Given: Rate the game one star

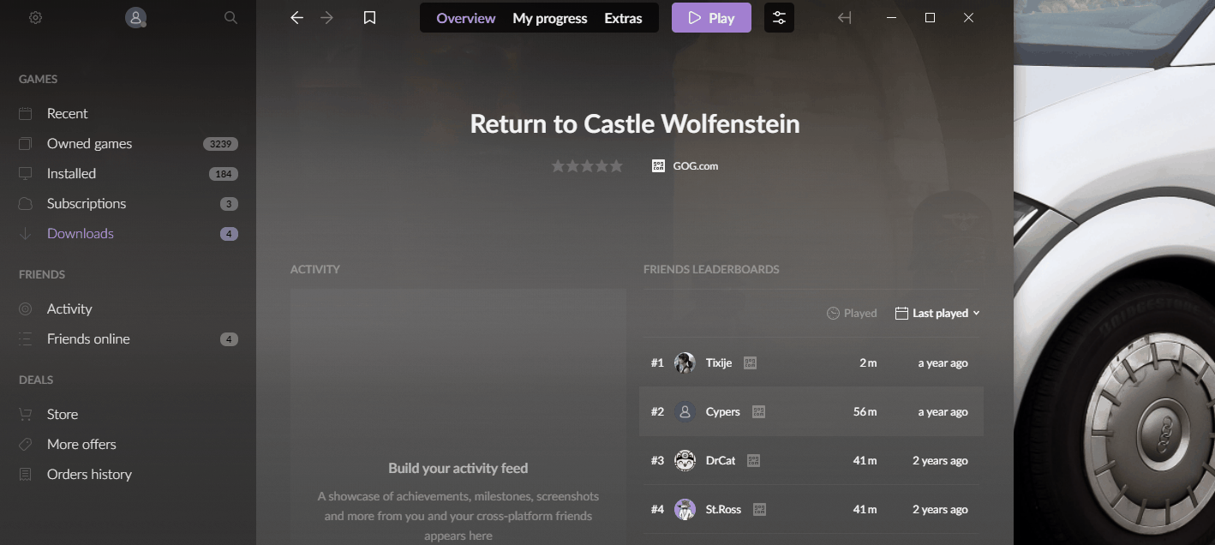Looking at the screenshot, I should [558, 166].
